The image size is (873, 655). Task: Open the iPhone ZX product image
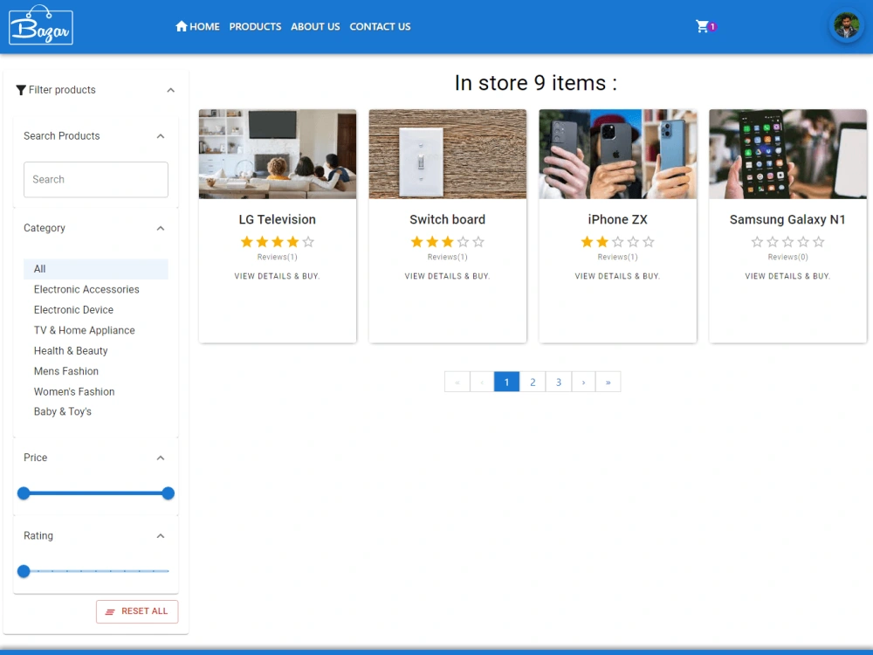point(617,155)
